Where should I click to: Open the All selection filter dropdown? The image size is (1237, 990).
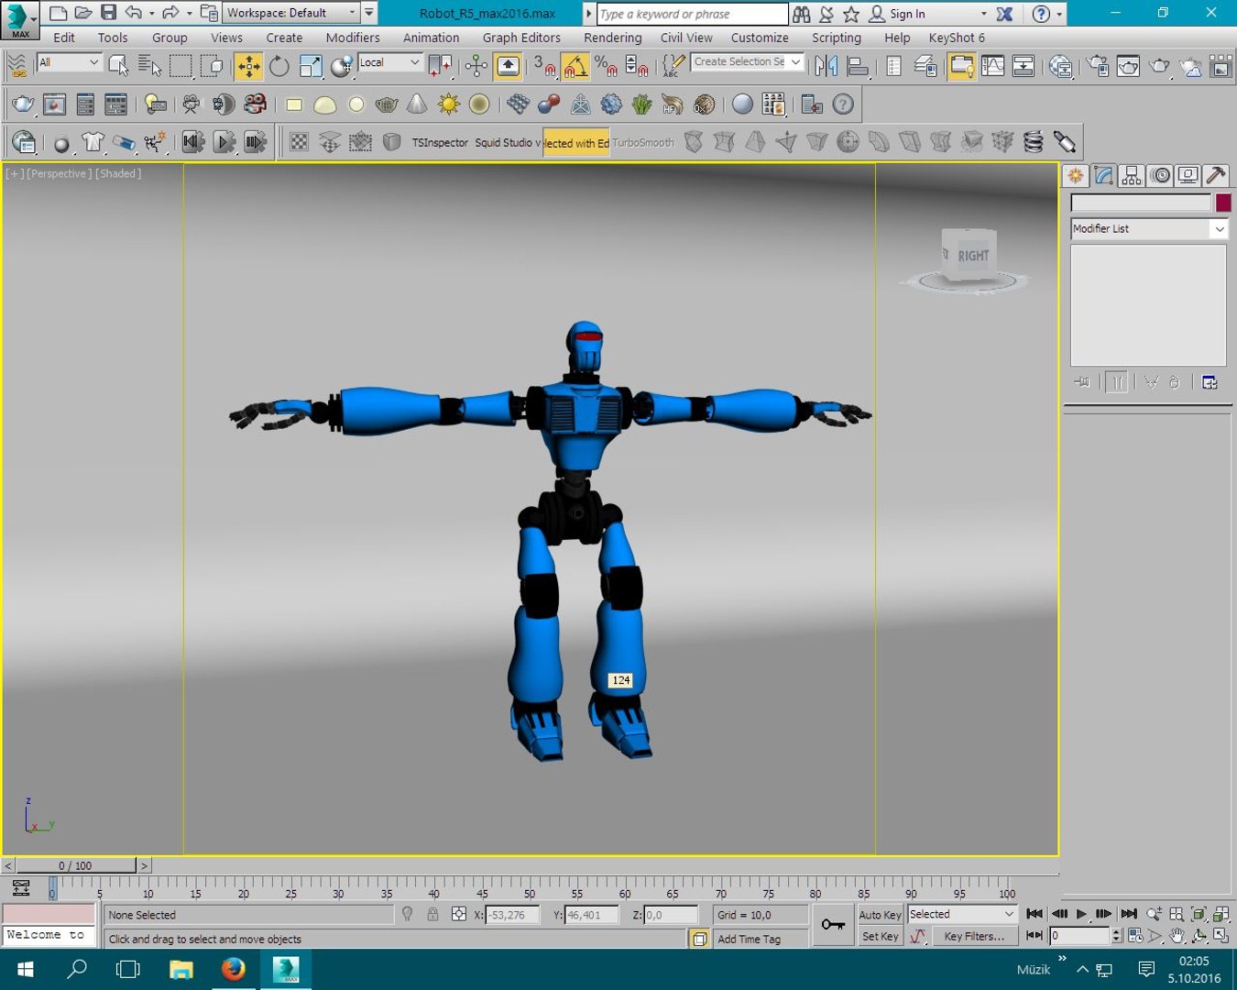(x=69, y=62)
